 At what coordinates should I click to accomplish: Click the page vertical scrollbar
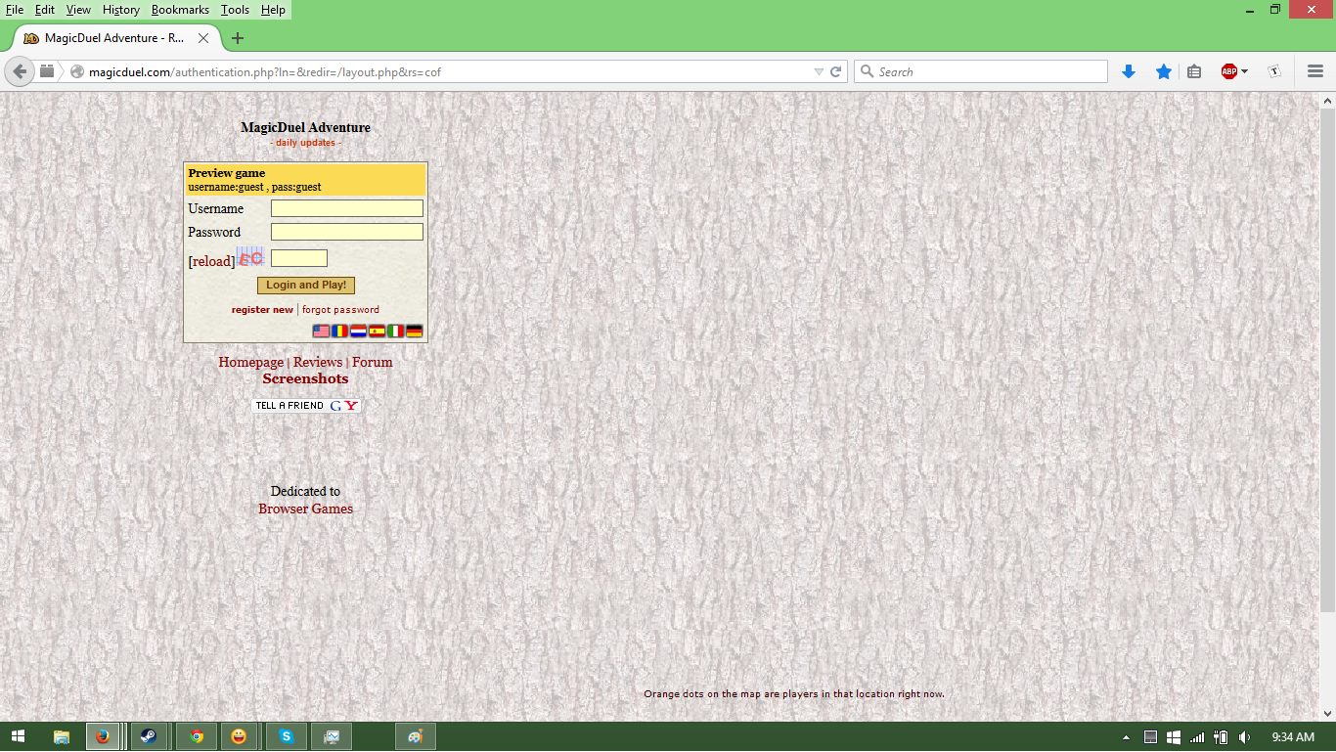pos(1327,360)
